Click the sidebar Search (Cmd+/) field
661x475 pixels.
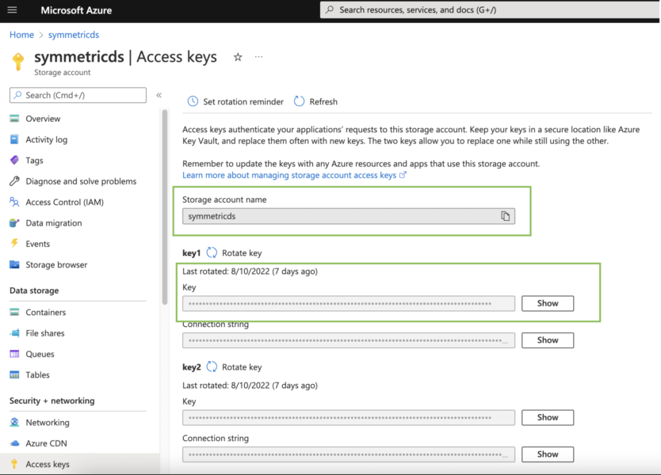tap(77, 95)
